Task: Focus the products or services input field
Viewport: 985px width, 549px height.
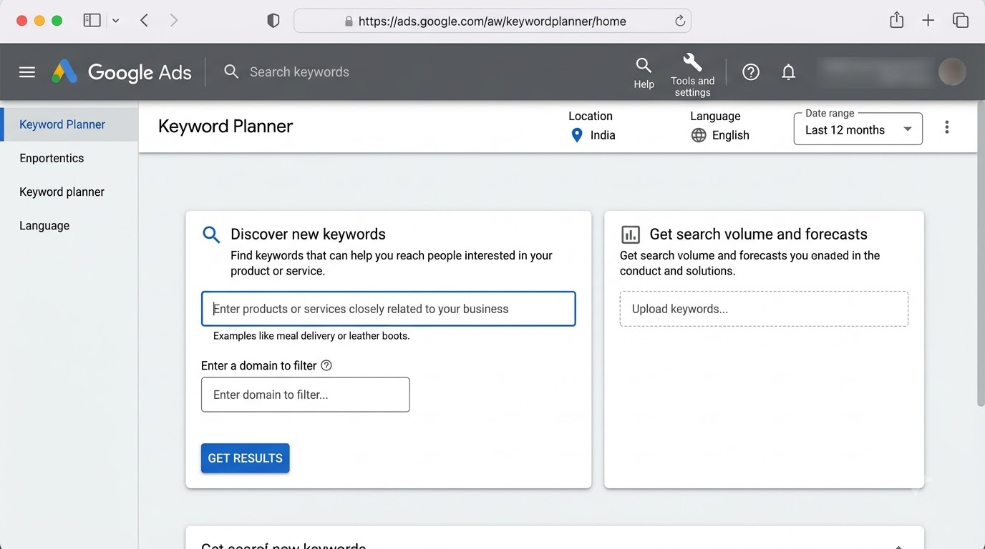Action: (388, 309)
